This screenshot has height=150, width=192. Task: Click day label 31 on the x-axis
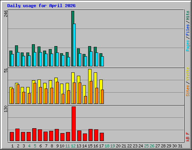pos(180,146)
